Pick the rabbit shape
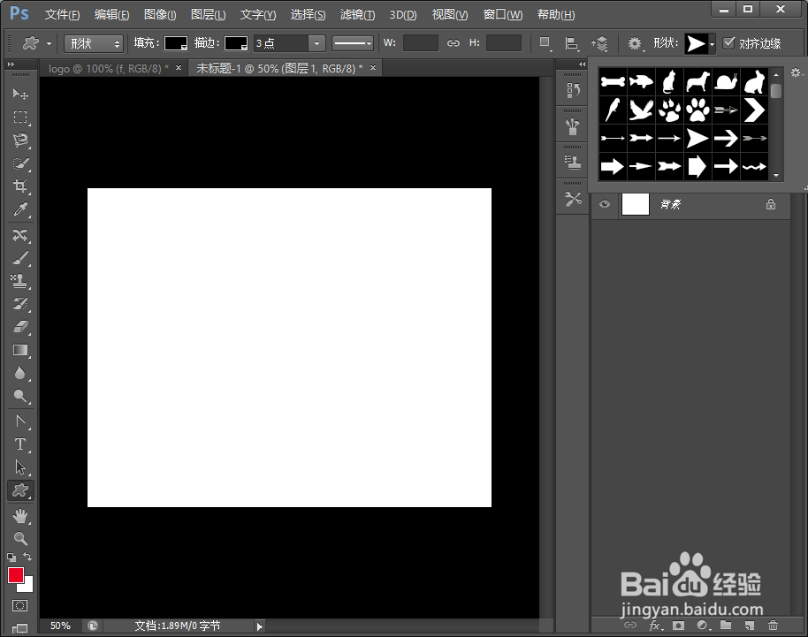Image resolution: width=808 pixels, height=637 pixels. 754,81
